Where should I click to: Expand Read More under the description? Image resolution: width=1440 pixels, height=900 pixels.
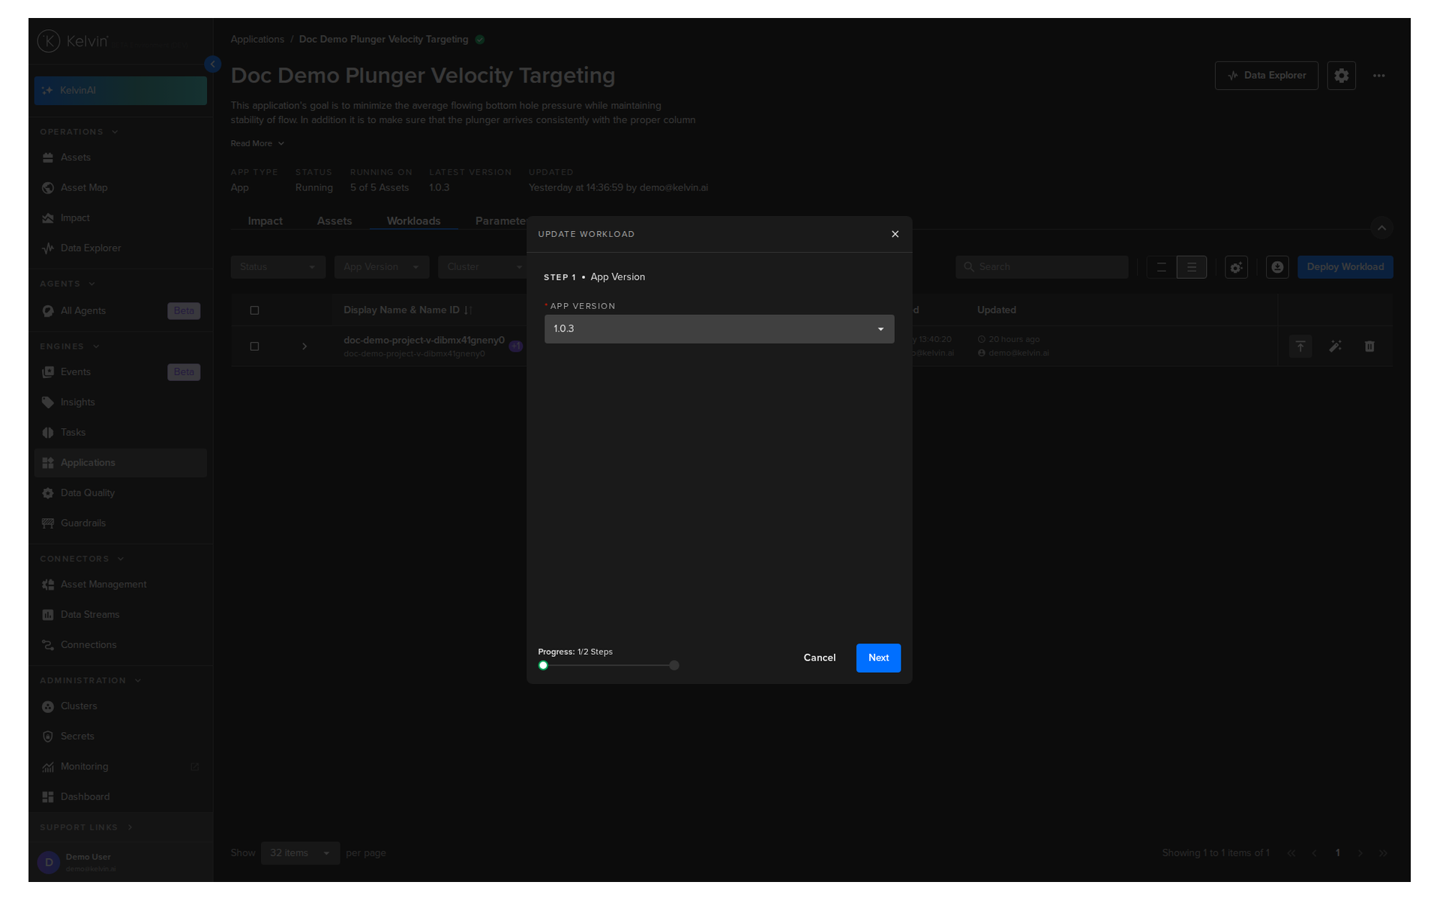(257, 143)
